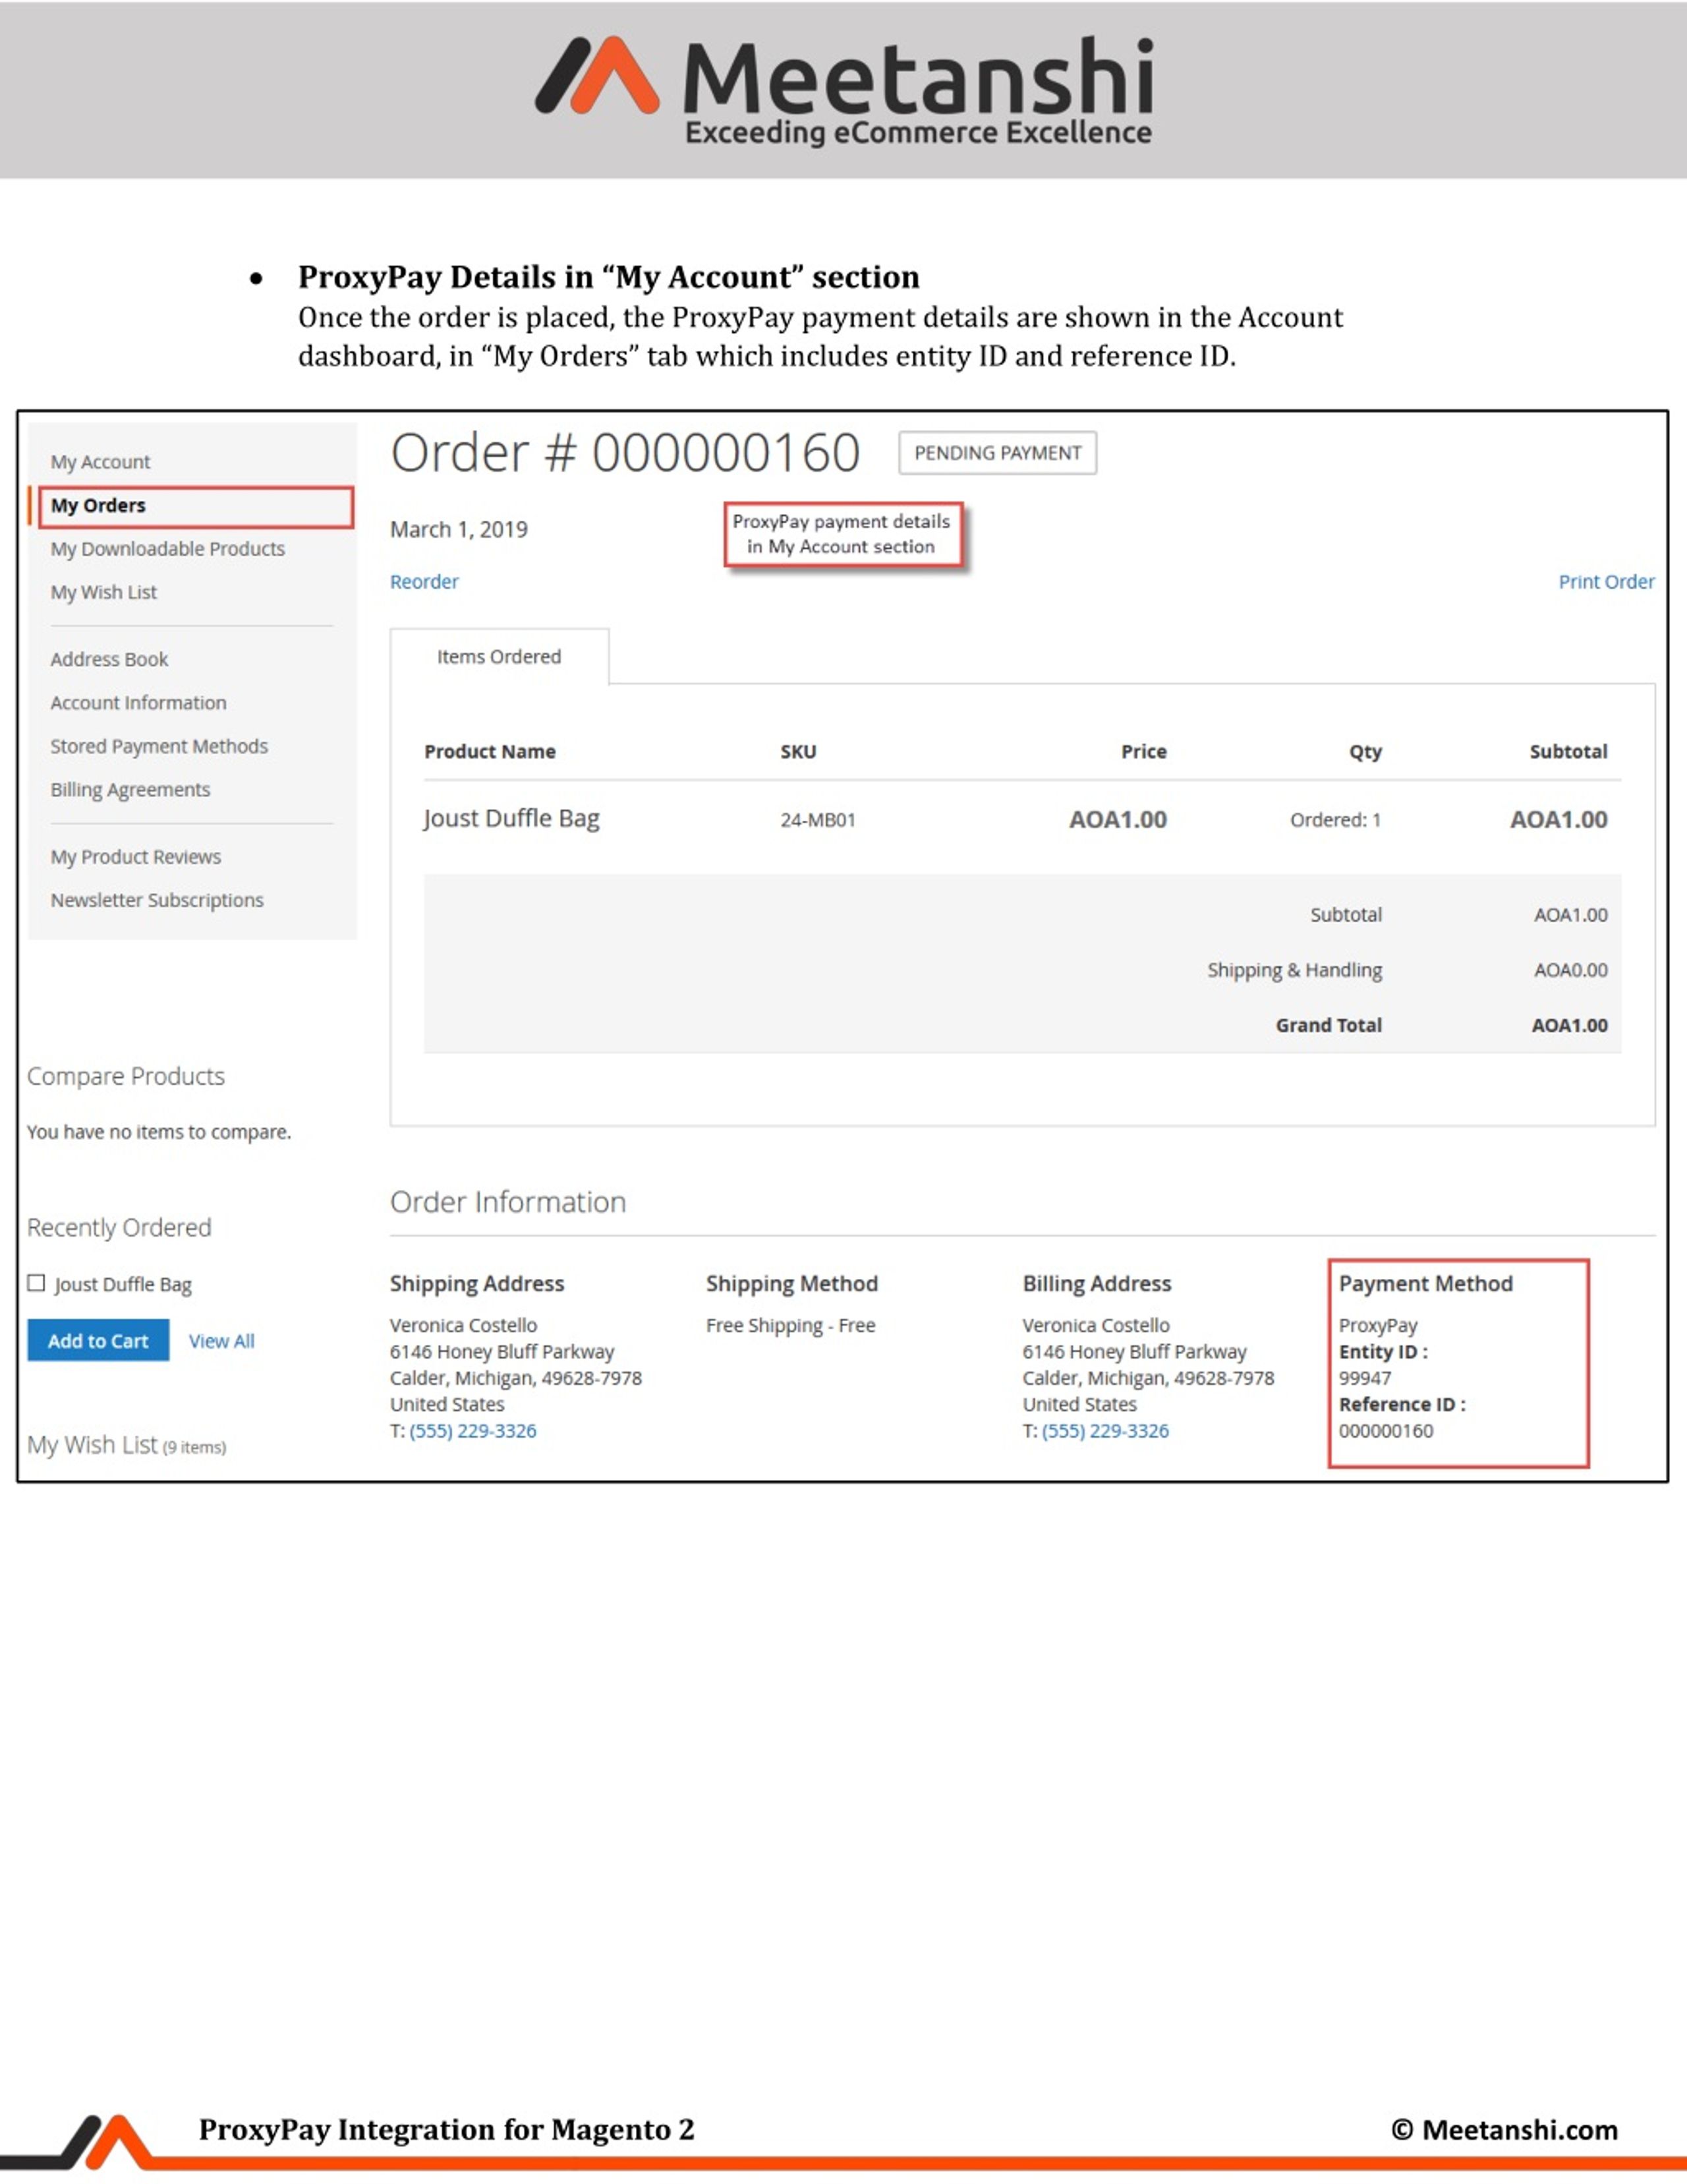Click the Entity ID value 99947
Screen dimensions: 1687x2184
[x=1364, y=1378]
